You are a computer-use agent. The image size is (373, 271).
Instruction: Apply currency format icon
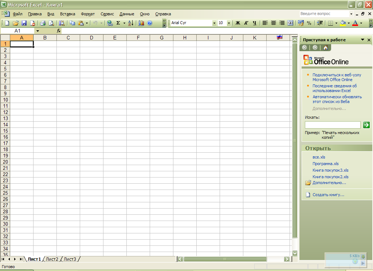301,23
